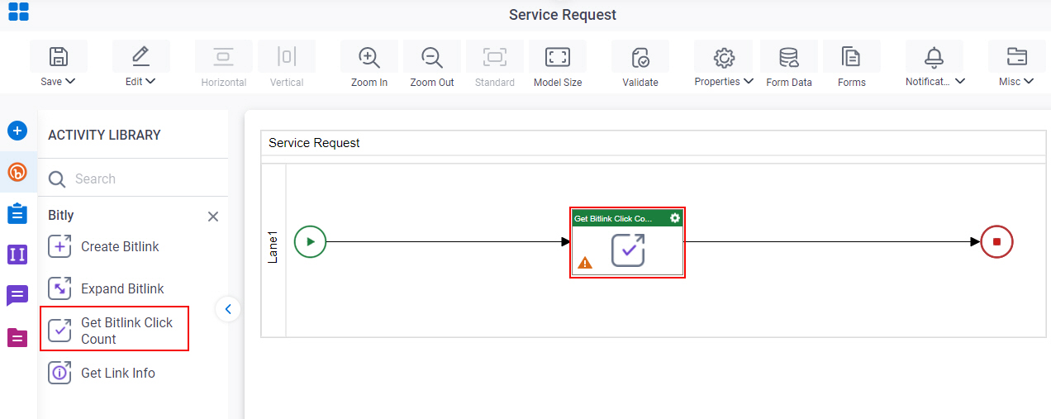Viewport: 1051px width, 419px height.
Task: Click the blue plus sidebar icon
Action: tap(17, 131)
